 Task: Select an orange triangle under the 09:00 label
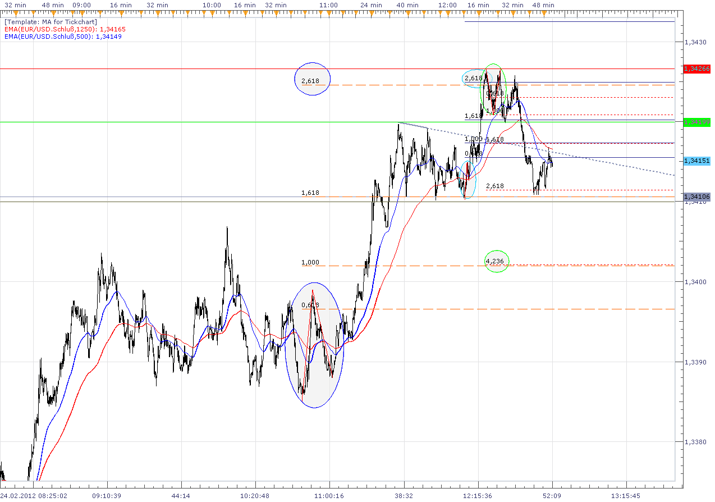(x=83, y=12)
